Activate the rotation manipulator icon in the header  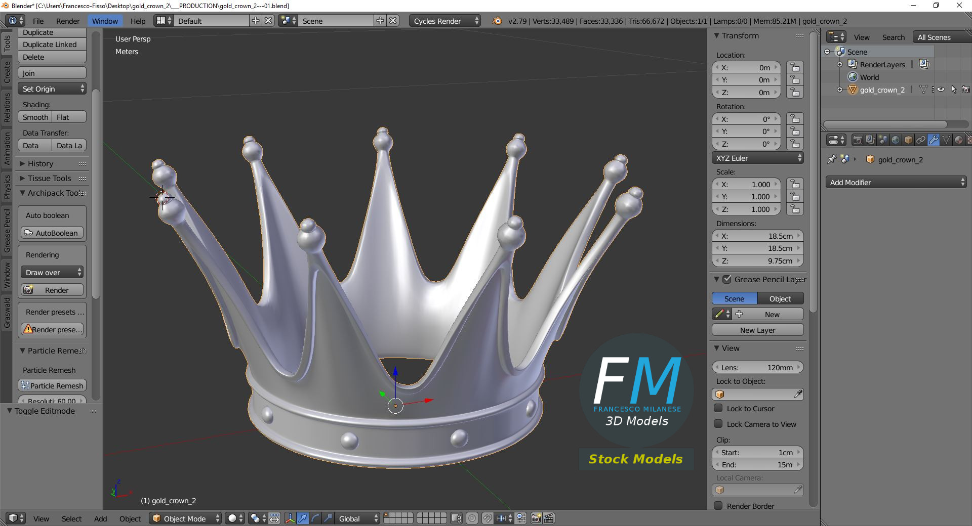tap(315, 518)
